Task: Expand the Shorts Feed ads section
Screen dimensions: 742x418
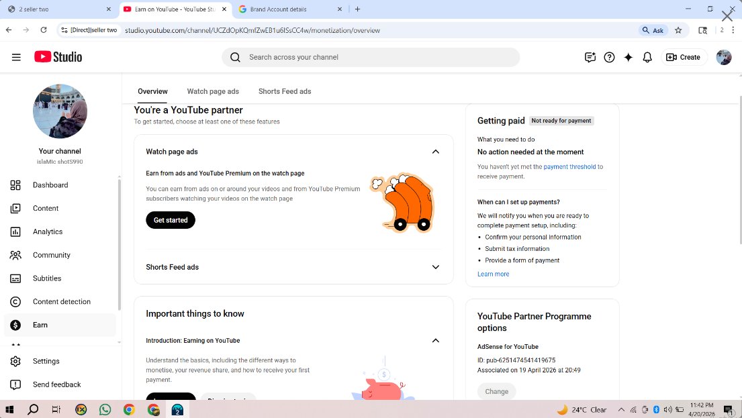Action: 435,267
